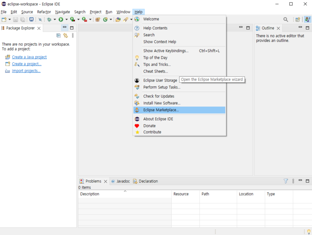The height and width of the screenshot is (235, 312).
Task: Toggle Link with Editor in Package Explorer
Action: [65, 35]
